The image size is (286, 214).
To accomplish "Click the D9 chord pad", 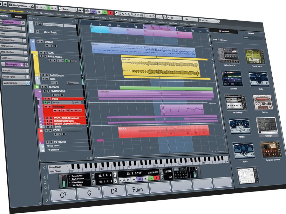I will 114,191.
